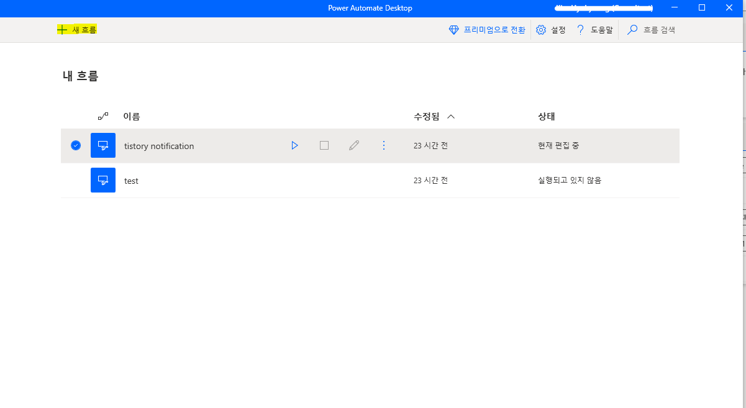Screen dimensions: 746x408
Task: Select the tistory notification flow name
Action: pos(159,146)
